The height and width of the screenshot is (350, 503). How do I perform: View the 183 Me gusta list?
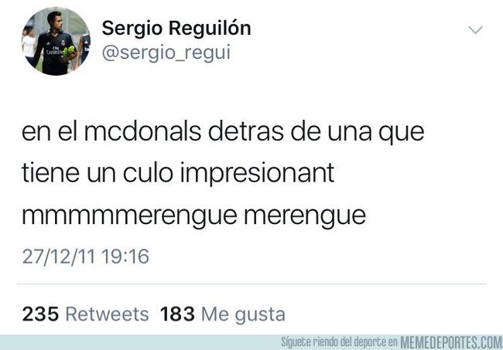pos(223,315)
